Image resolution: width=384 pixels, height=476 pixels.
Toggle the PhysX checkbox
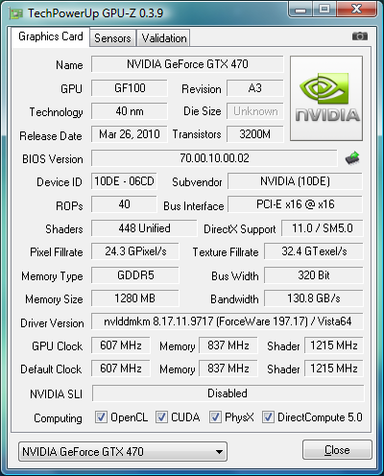click(215, 417)
